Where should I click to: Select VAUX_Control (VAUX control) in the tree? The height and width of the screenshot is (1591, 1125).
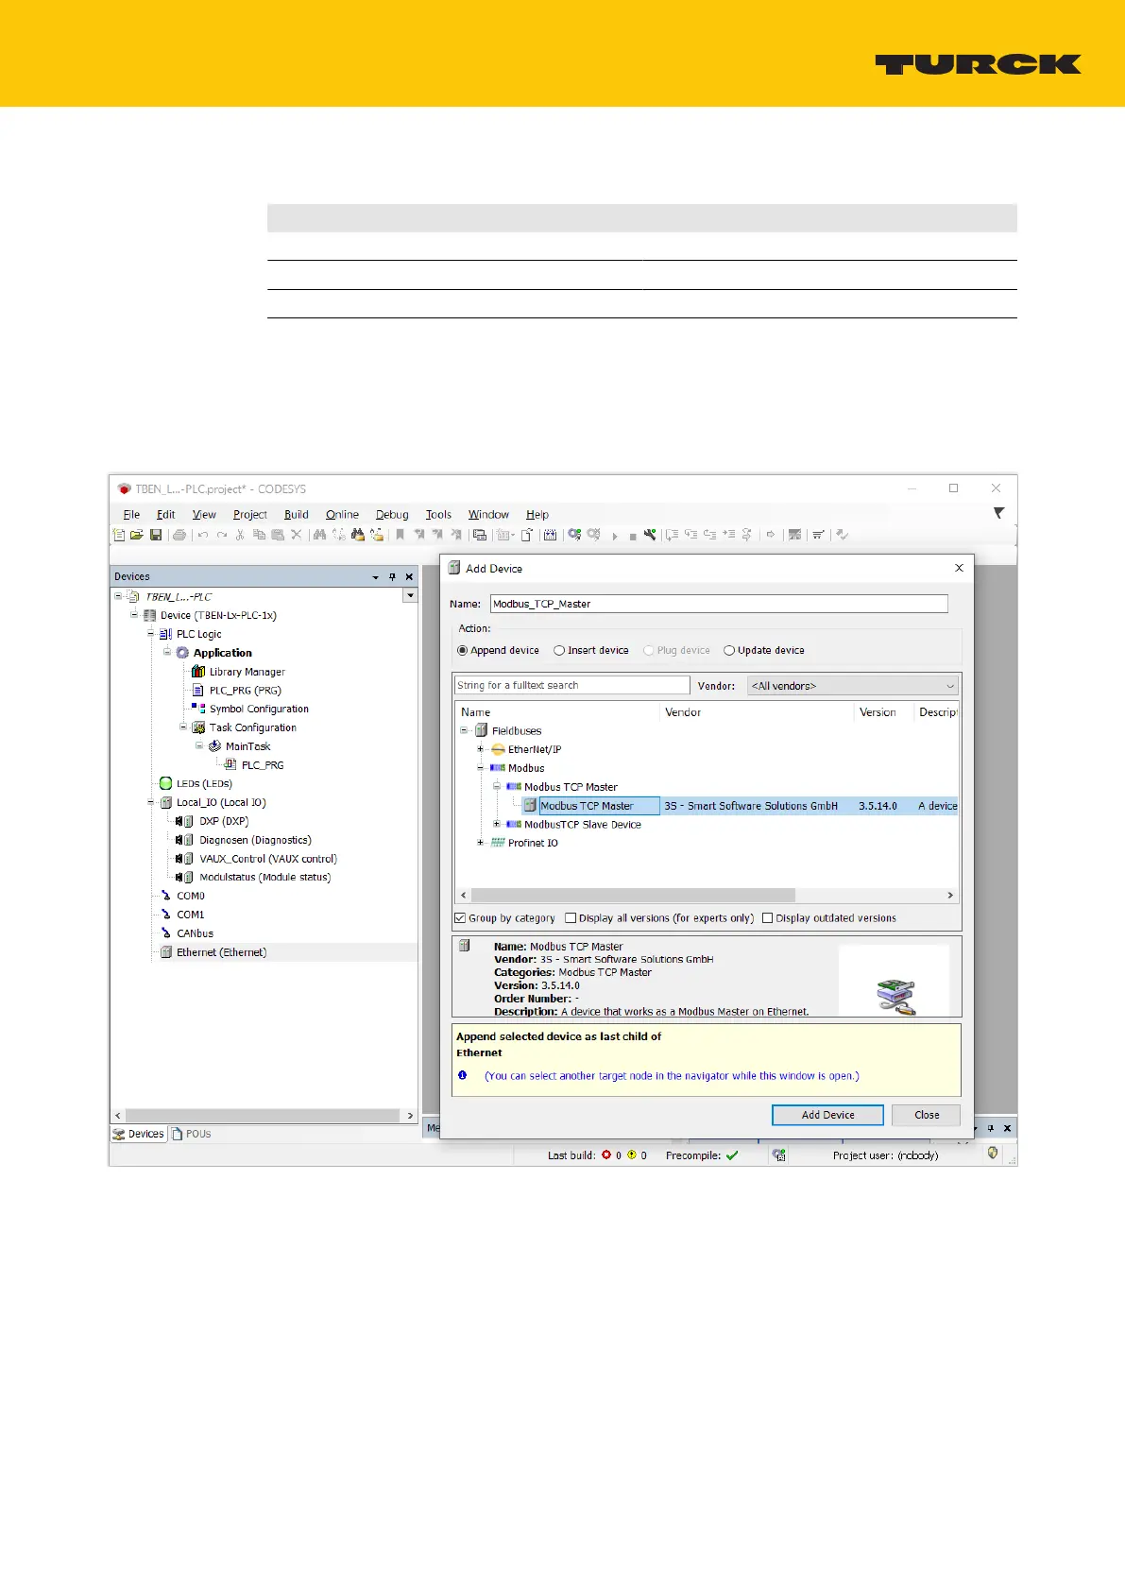coord(268,859)
